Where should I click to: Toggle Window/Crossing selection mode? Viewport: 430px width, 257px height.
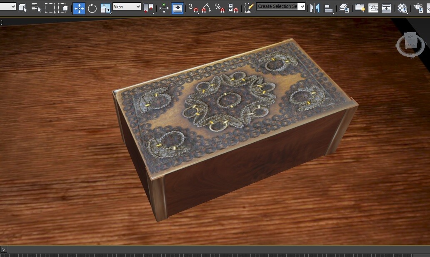tap(61, 8)
